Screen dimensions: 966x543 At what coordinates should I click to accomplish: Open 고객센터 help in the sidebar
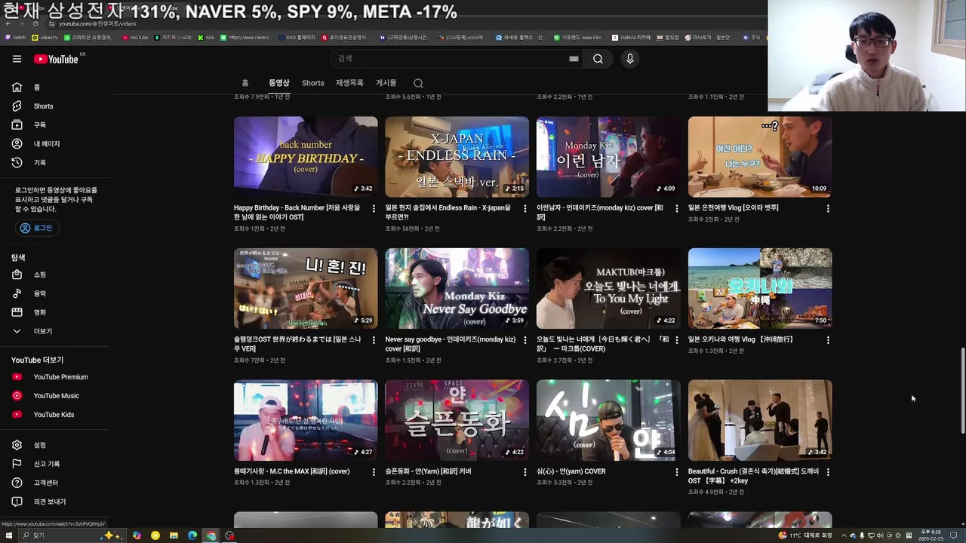[55, 483]
